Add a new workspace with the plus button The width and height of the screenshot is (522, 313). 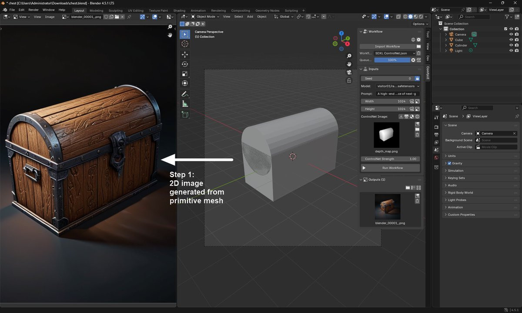point(304,10)
